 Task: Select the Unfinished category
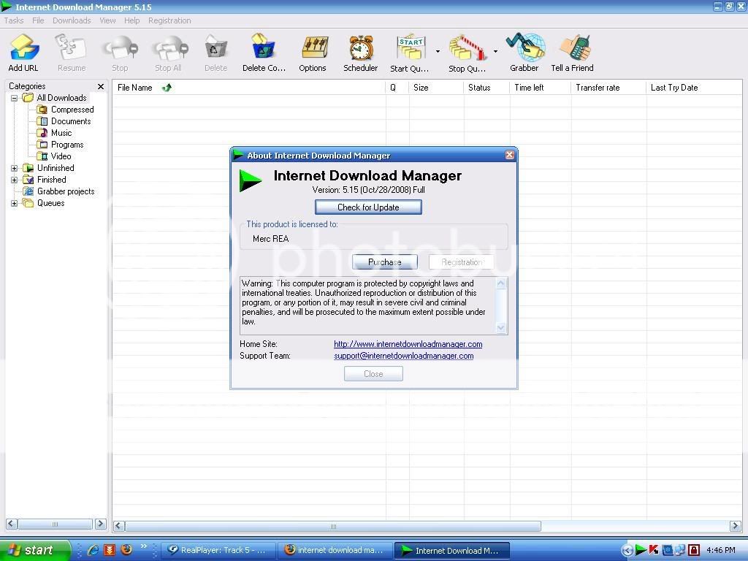[x=56, y=168]
